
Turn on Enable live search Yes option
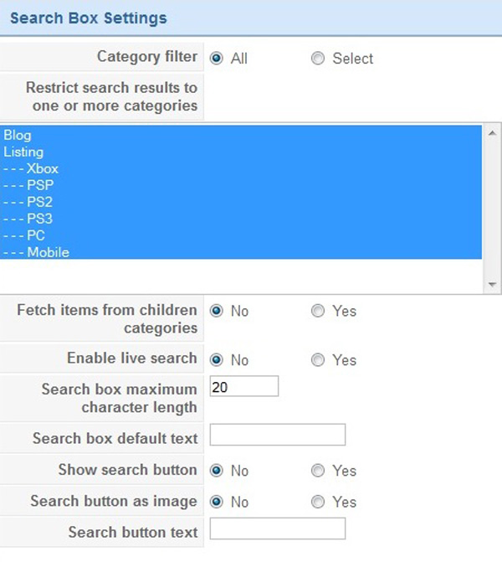point(317,360)
